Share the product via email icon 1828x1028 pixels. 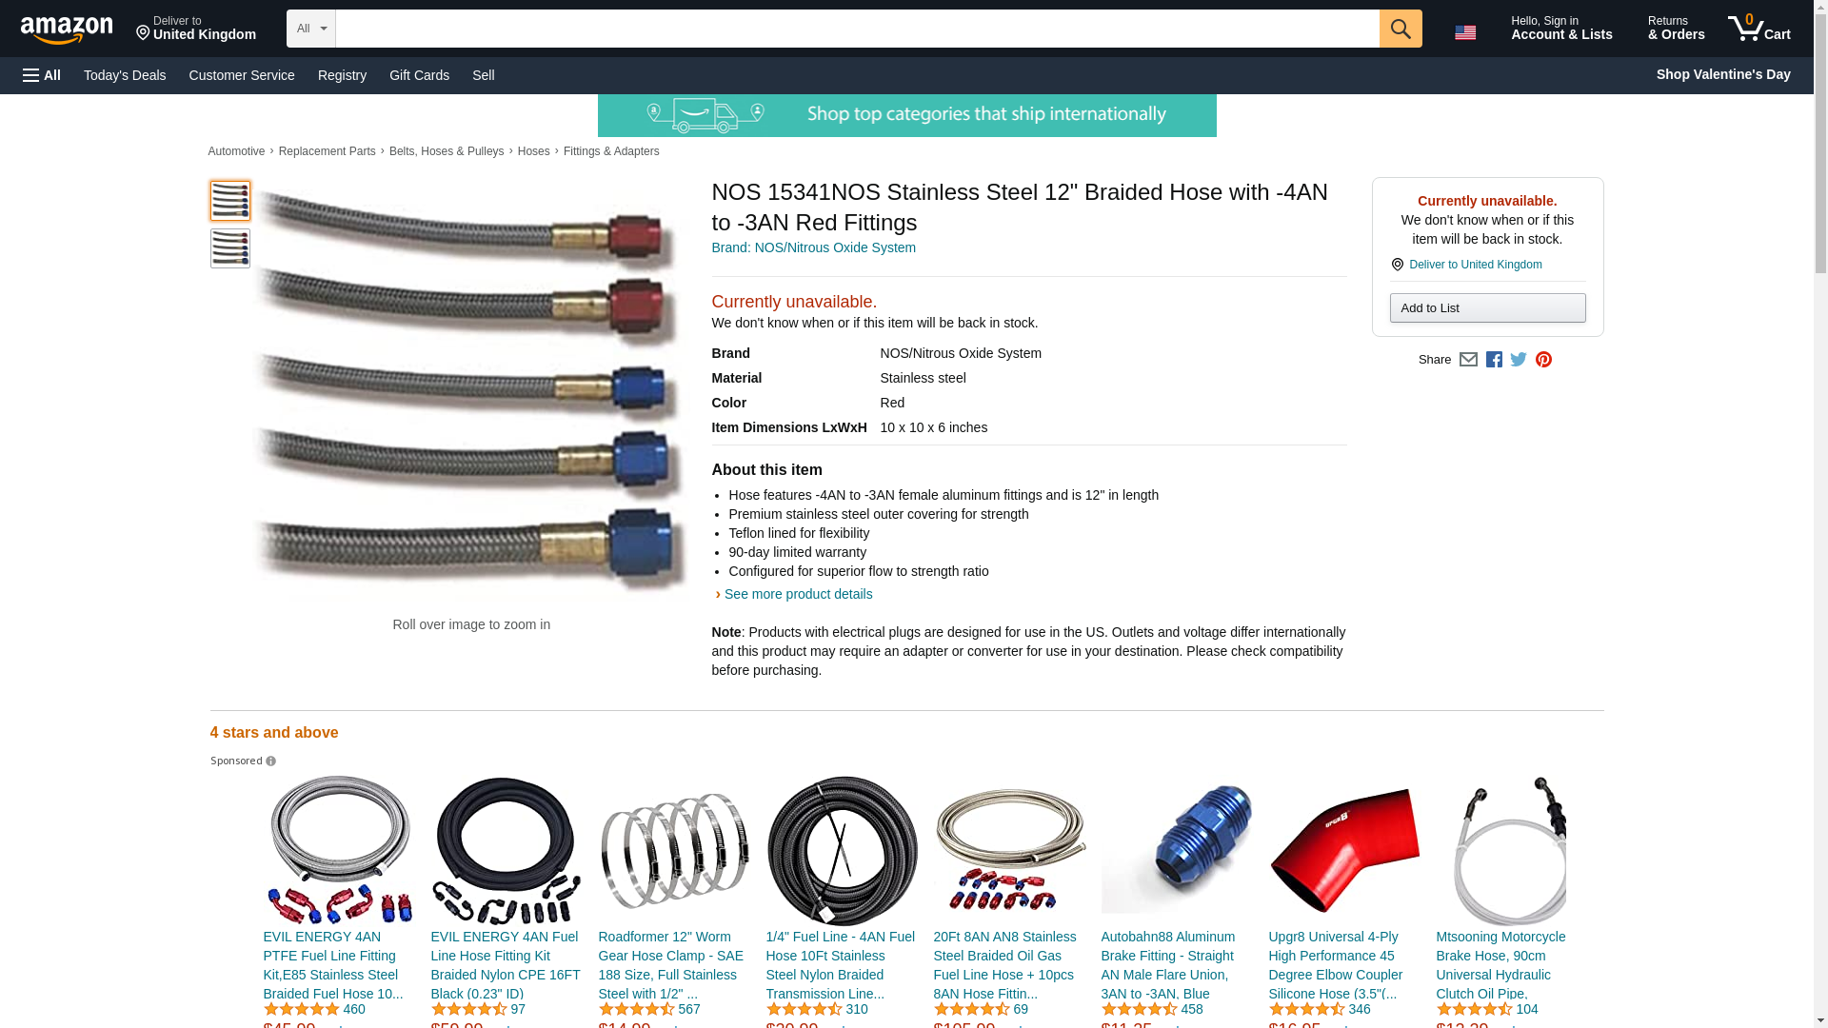(1468, 360)
